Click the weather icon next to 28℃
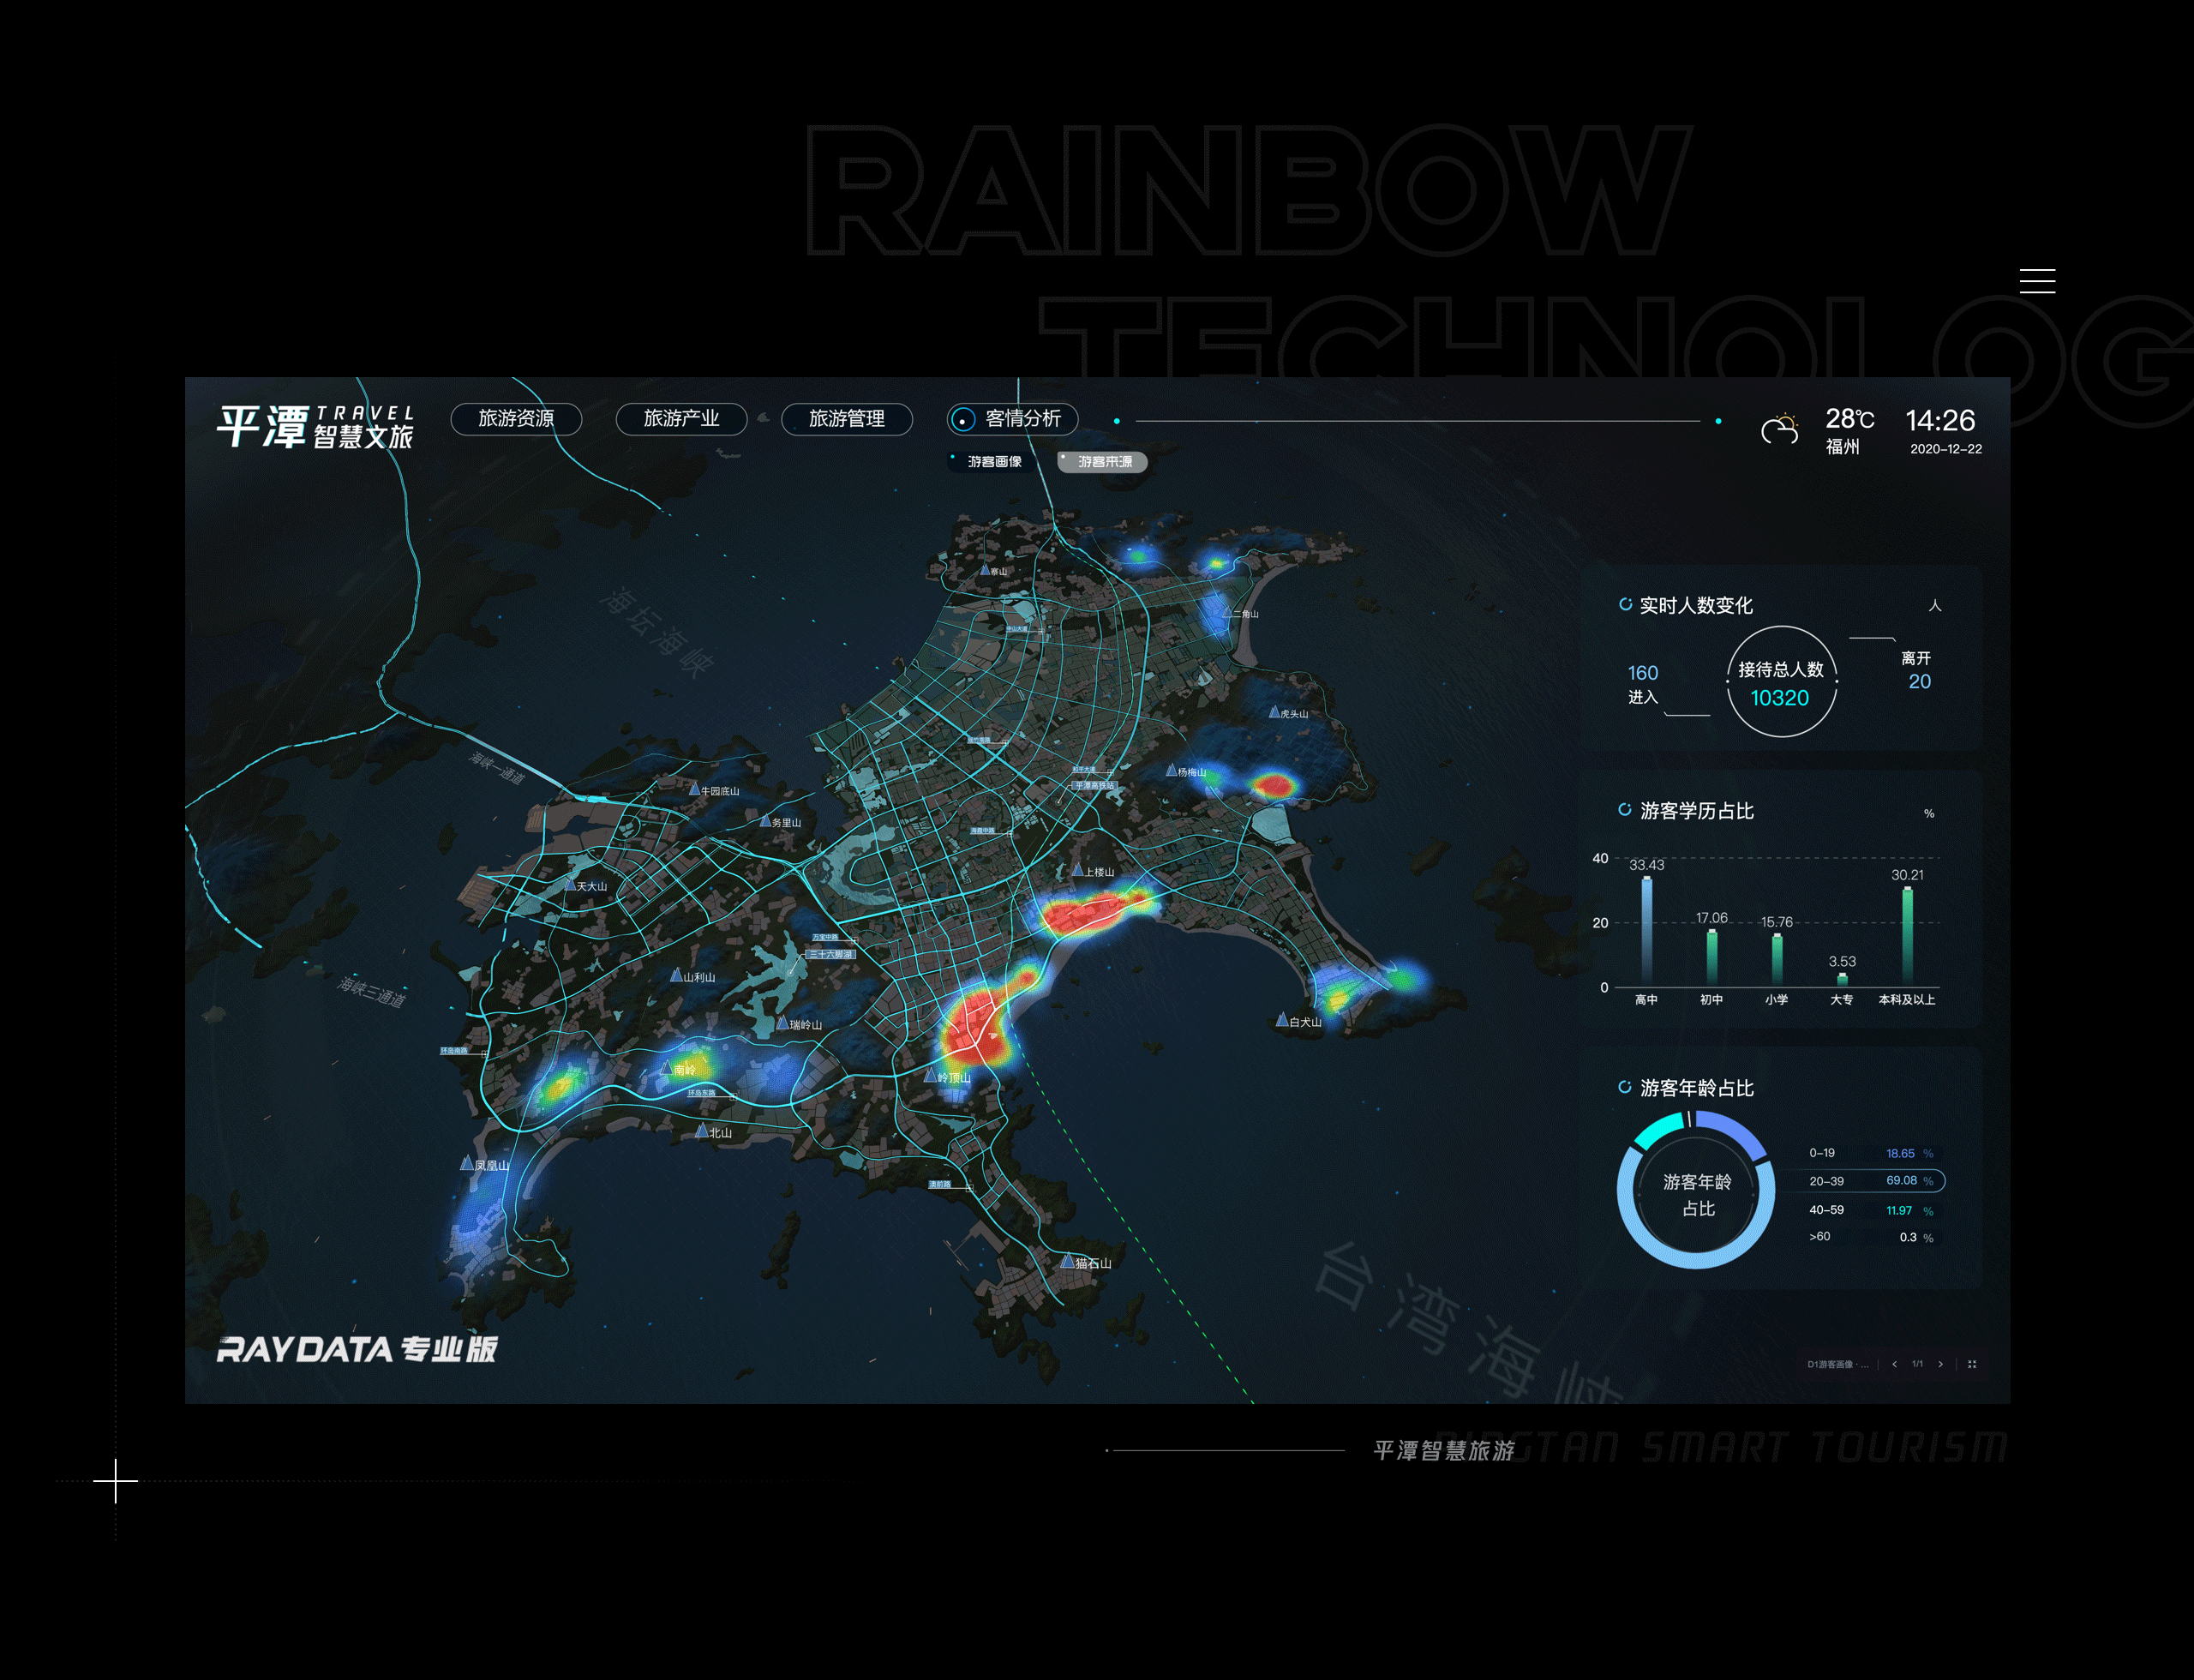 pyautogui.click(x=1781, y=424)
